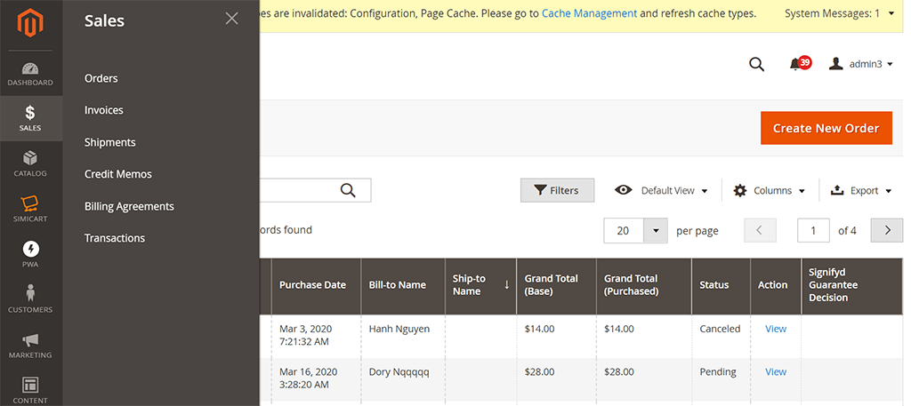The image size is (911, 406).
Task: Expand the Default View dropdown
Action: (x=661, y=190)
